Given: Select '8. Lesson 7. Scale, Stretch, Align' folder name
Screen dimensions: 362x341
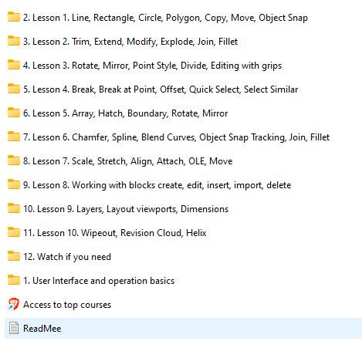Looking at the screenshot, I should click(128, 161).
